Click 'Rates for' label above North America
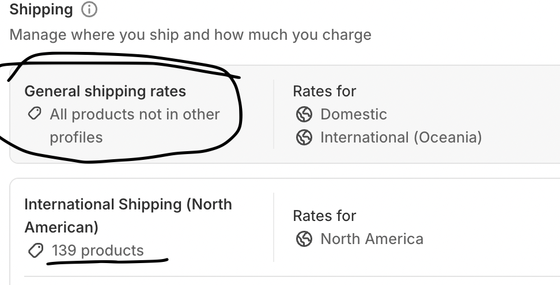The width and height of the screenshot is (560, 285). [x=324, y=216]
